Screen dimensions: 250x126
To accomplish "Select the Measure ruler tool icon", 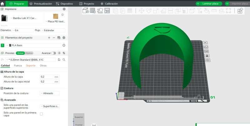I will (x=214, y=11).
